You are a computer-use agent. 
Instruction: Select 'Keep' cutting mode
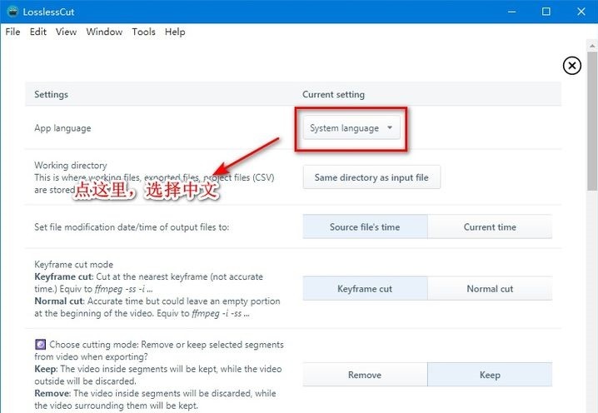(490, 375)
